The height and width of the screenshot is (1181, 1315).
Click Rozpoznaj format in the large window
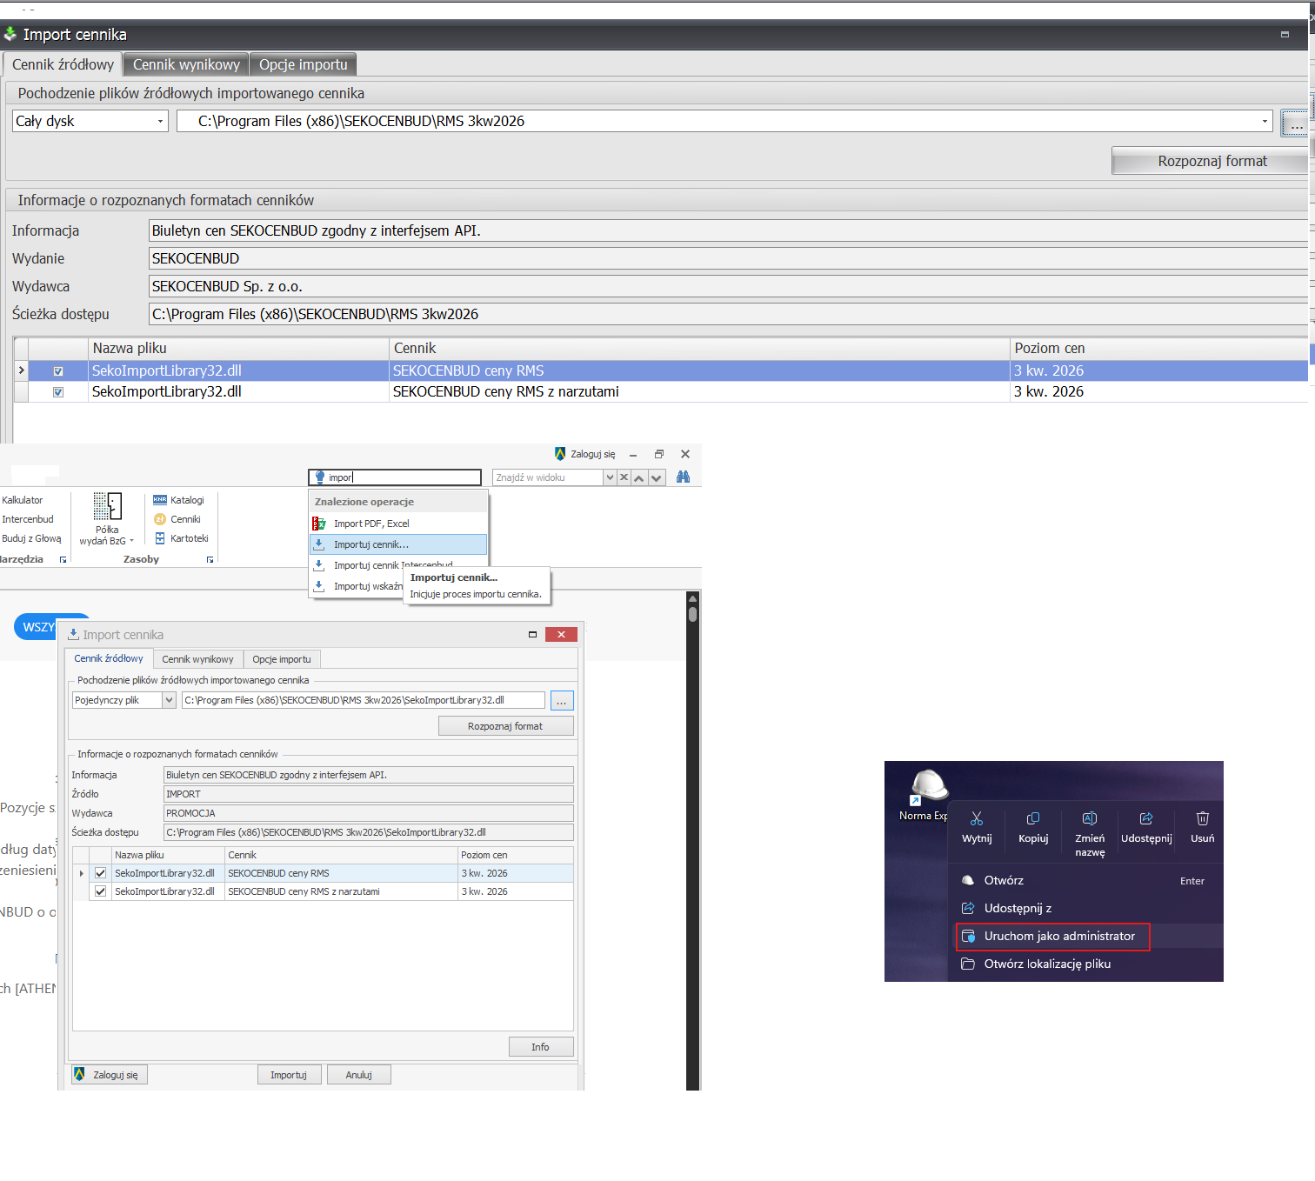(x=1212, y=161)
